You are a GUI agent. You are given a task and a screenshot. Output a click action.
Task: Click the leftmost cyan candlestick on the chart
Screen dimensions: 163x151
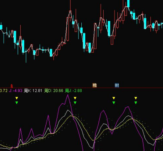[x=1, y=27]
